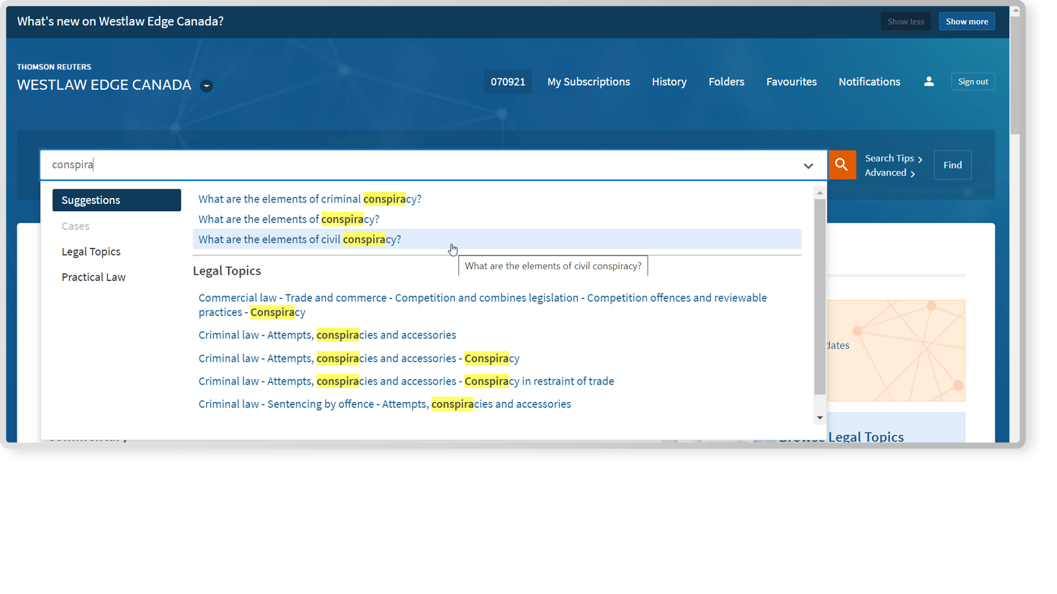Open 'Criminal law - Attempts, conspiracies and accessories' topic
The height and width of the screenshot is (594, 1057).
click(x=328, y=335)
